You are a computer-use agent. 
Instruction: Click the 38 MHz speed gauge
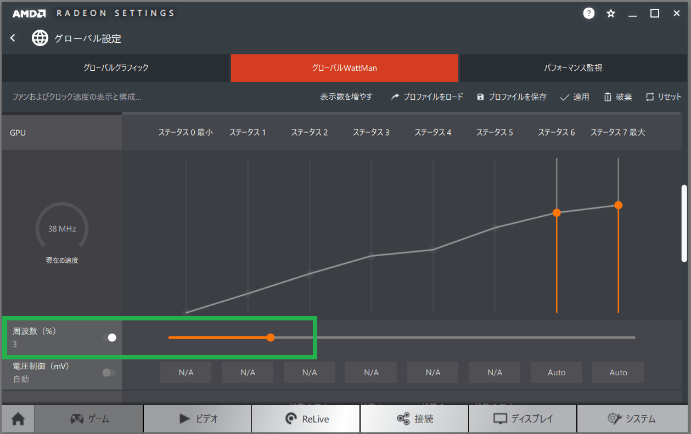tap(62, 228)
